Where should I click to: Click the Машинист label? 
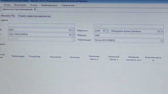click(x=82, y=31)
